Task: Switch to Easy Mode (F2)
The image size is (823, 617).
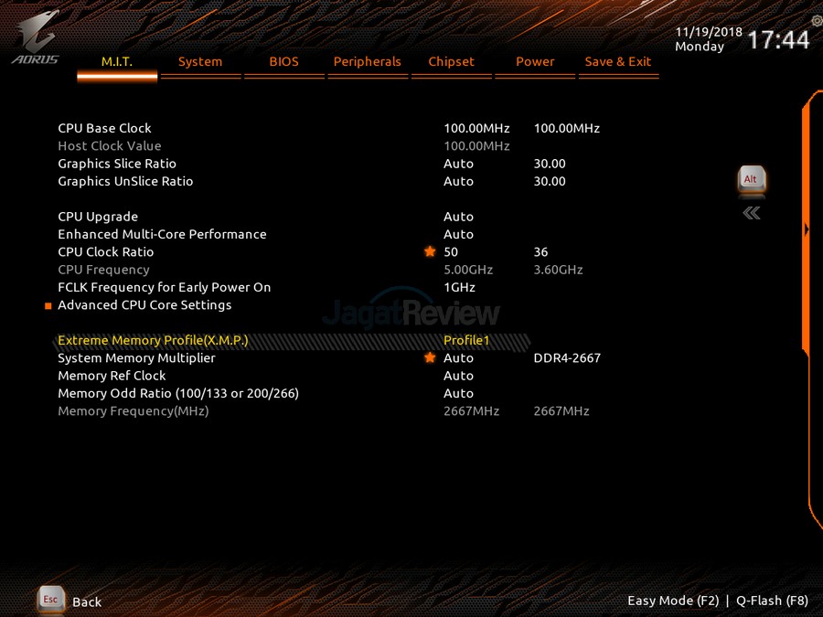Action: pos(673,601)
